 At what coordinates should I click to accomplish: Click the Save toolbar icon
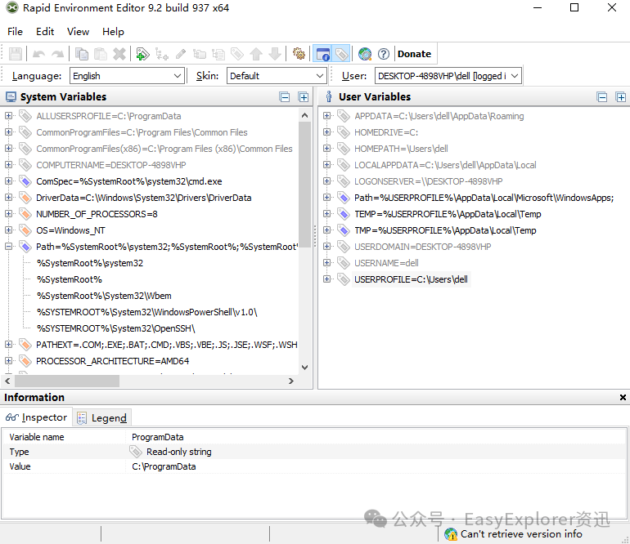click(x=16, y=54)
